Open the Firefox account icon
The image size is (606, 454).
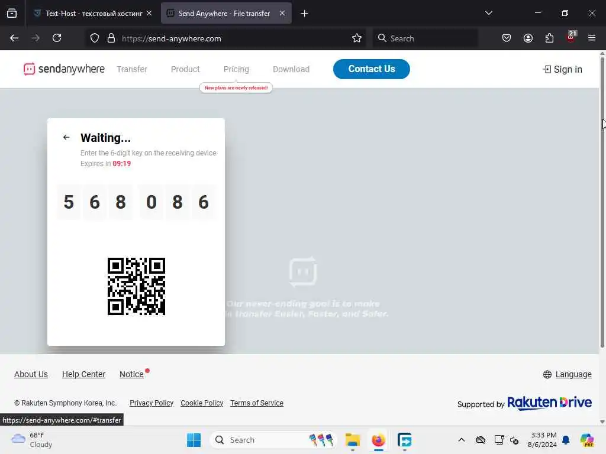point(528,38)
